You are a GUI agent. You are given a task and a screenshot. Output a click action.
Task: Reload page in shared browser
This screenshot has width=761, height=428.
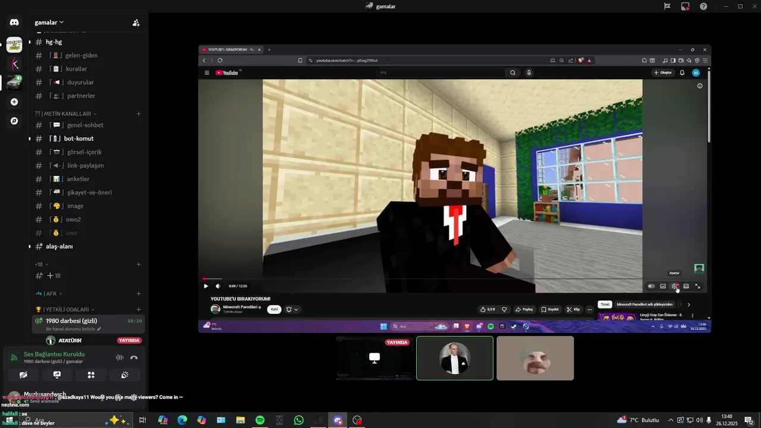(220, 60)
